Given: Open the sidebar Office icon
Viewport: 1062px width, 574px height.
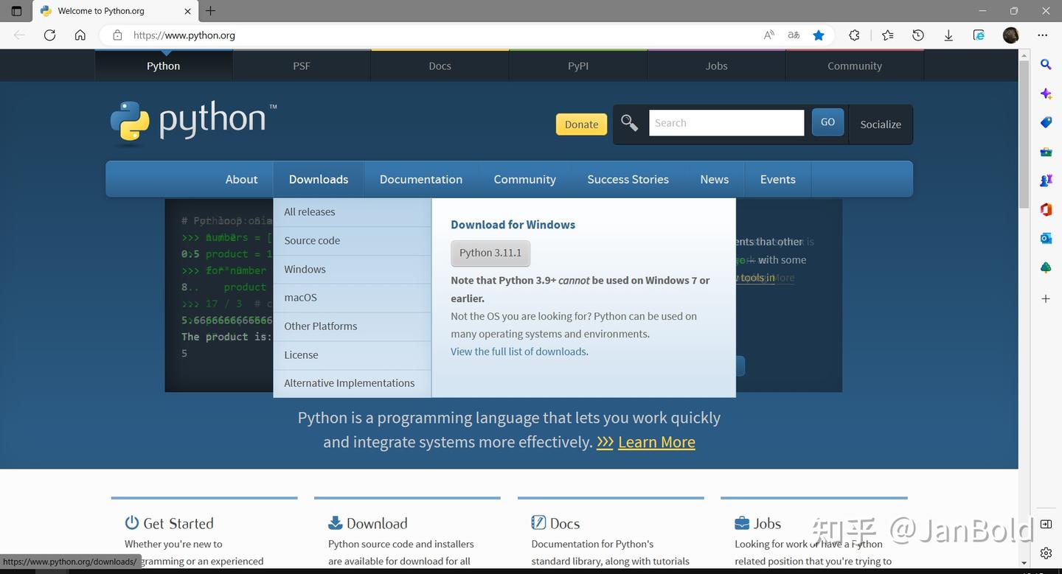Looking at the screenshot, I should pyautogui.click(x=1046, y=209).
